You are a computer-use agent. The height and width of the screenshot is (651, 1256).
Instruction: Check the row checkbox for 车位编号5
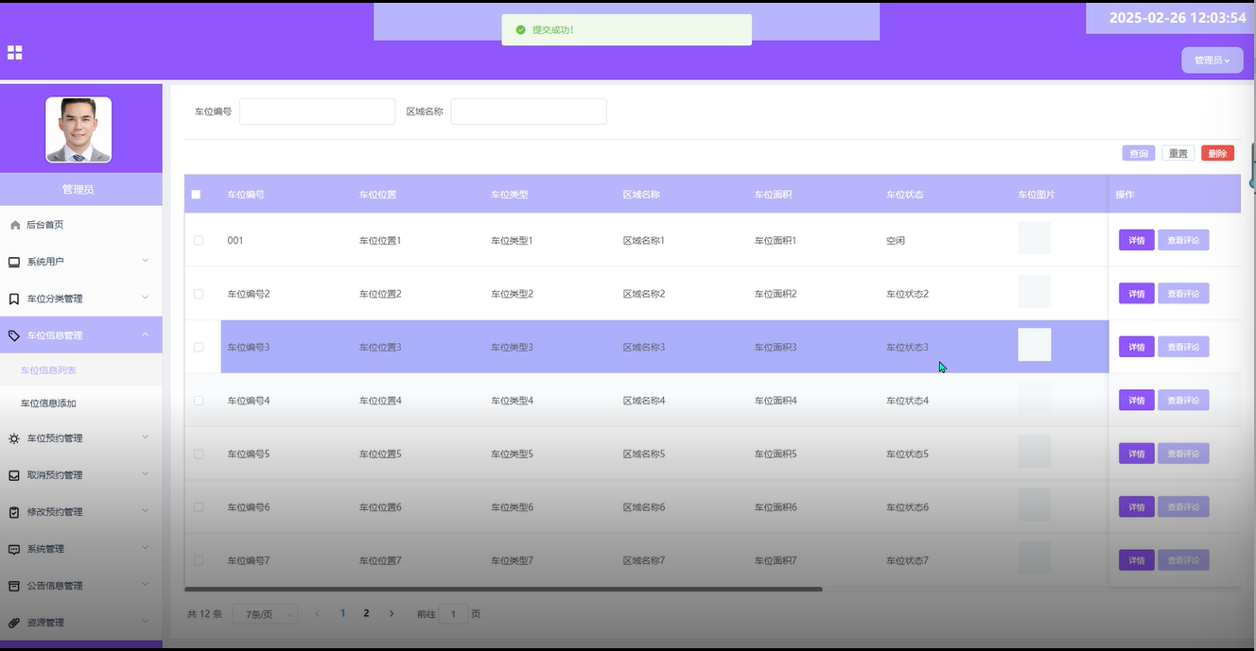click(199, 454)
